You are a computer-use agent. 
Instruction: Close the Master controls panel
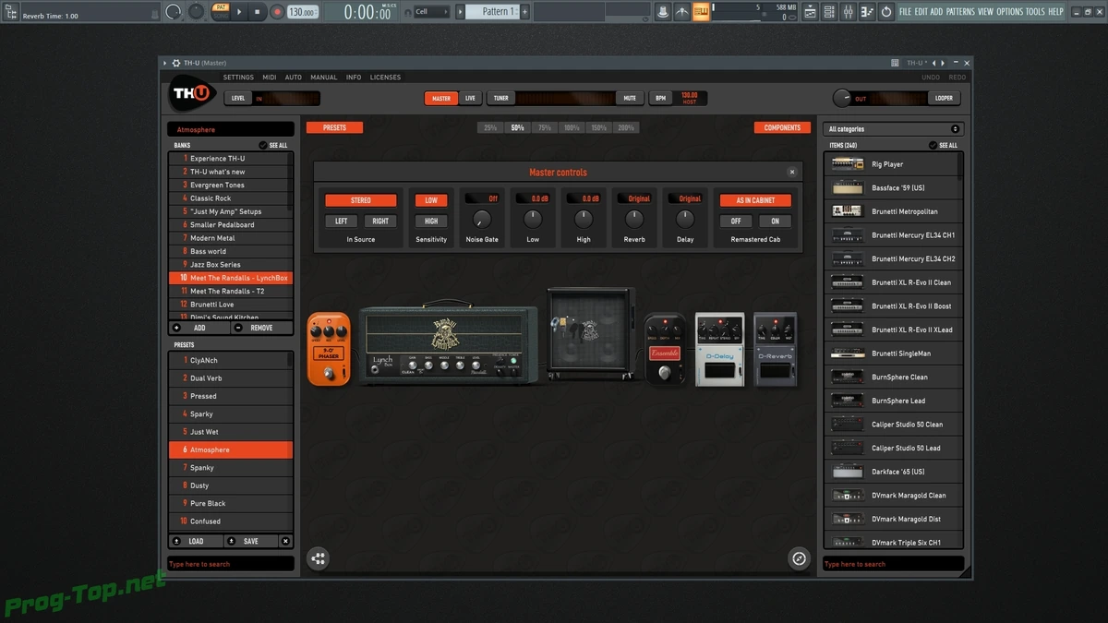point(791,172)
